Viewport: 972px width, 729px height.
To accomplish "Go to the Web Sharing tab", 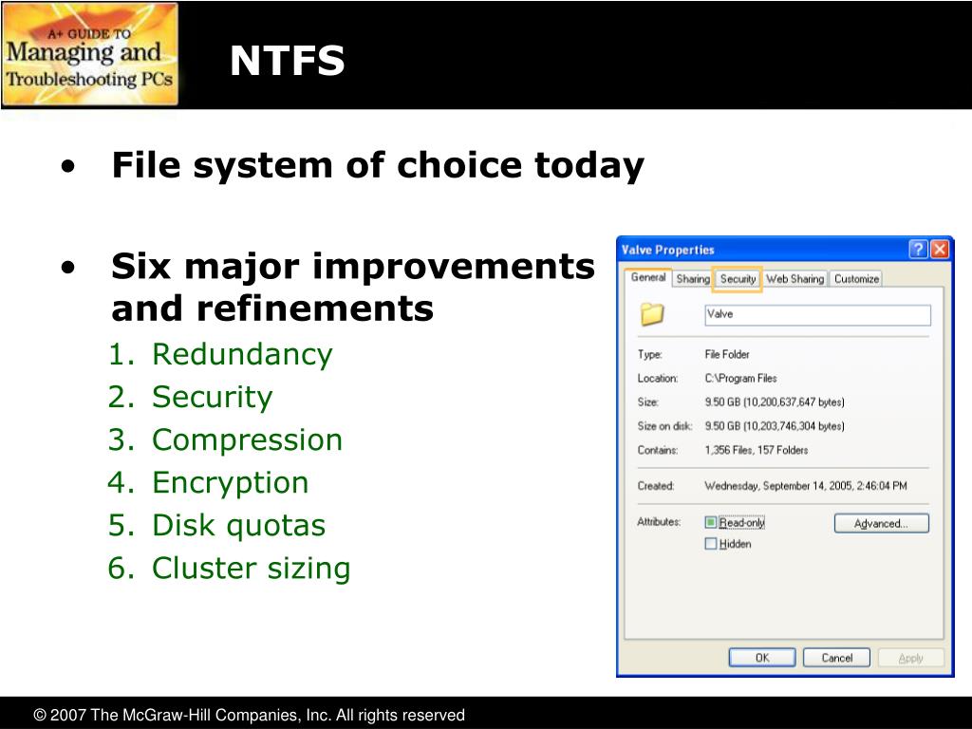I will click(x=794, y=279).
